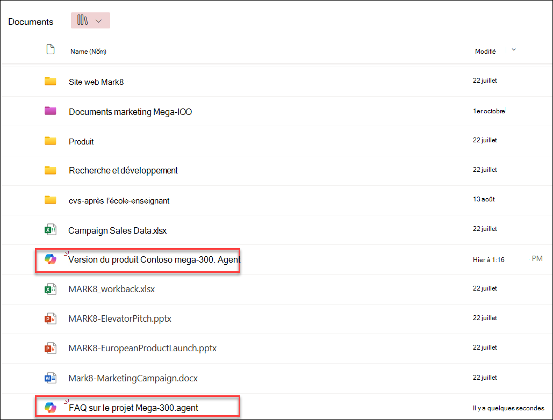
Task: Sort by the Modifié column header
Action: click(485, 52)
